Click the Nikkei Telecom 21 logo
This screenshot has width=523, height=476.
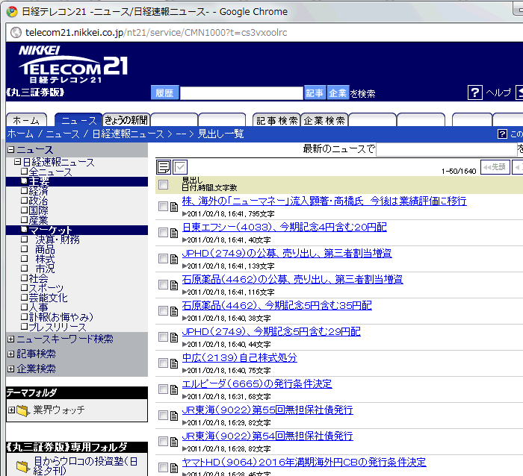(x=73, y=64)
